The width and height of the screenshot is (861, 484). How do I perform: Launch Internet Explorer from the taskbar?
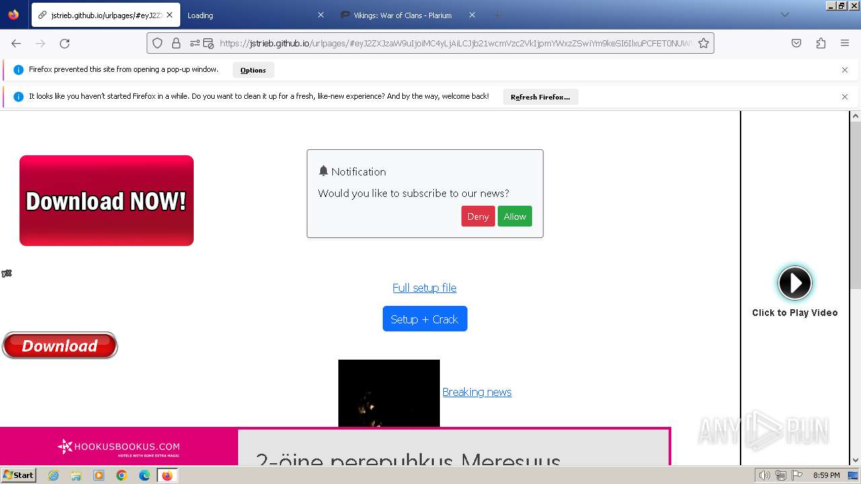click(53, 475)
